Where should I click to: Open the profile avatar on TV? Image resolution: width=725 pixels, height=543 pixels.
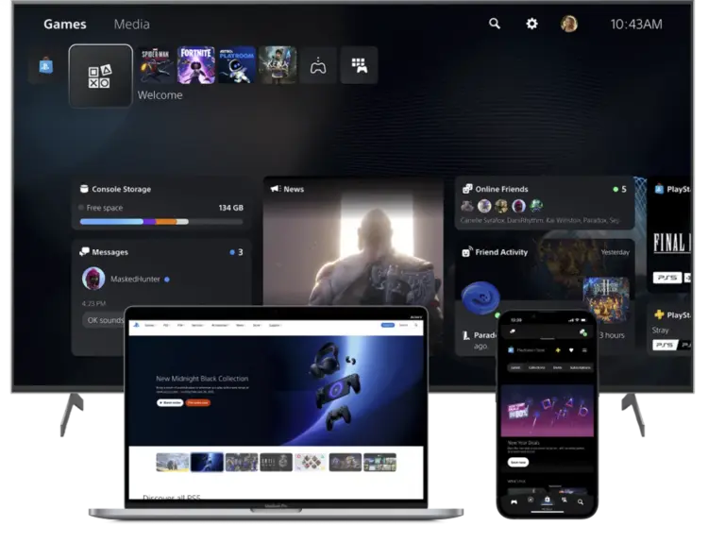568,24
